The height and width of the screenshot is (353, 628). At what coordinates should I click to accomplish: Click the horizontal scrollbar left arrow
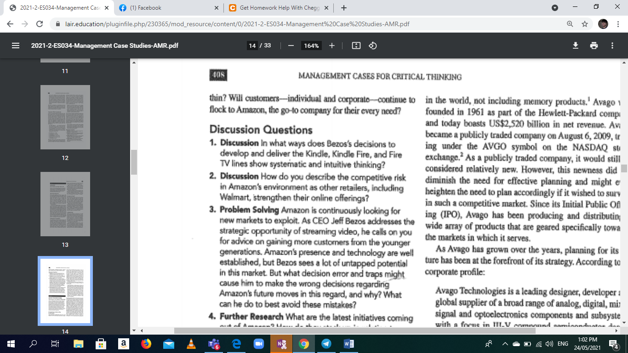(x=142, y=330)
